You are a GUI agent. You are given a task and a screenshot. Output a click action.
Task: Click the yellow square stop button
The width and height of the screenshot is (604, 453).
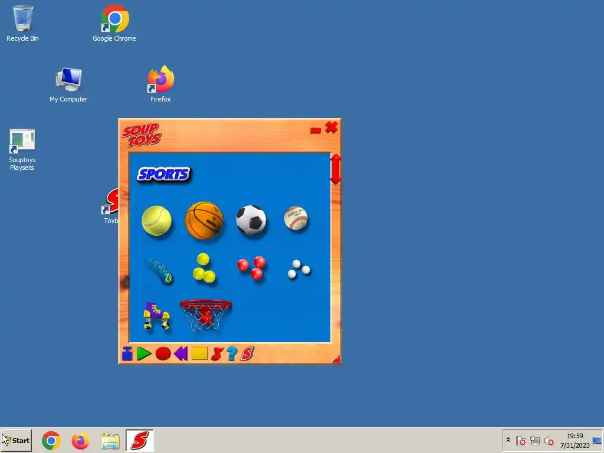tap(199, 354)
